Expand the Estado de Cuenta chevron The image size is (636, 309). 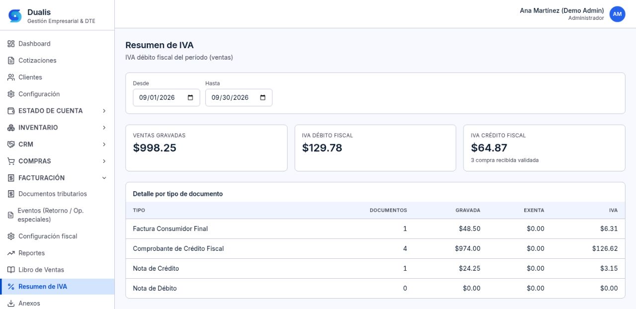click(104, 111)
